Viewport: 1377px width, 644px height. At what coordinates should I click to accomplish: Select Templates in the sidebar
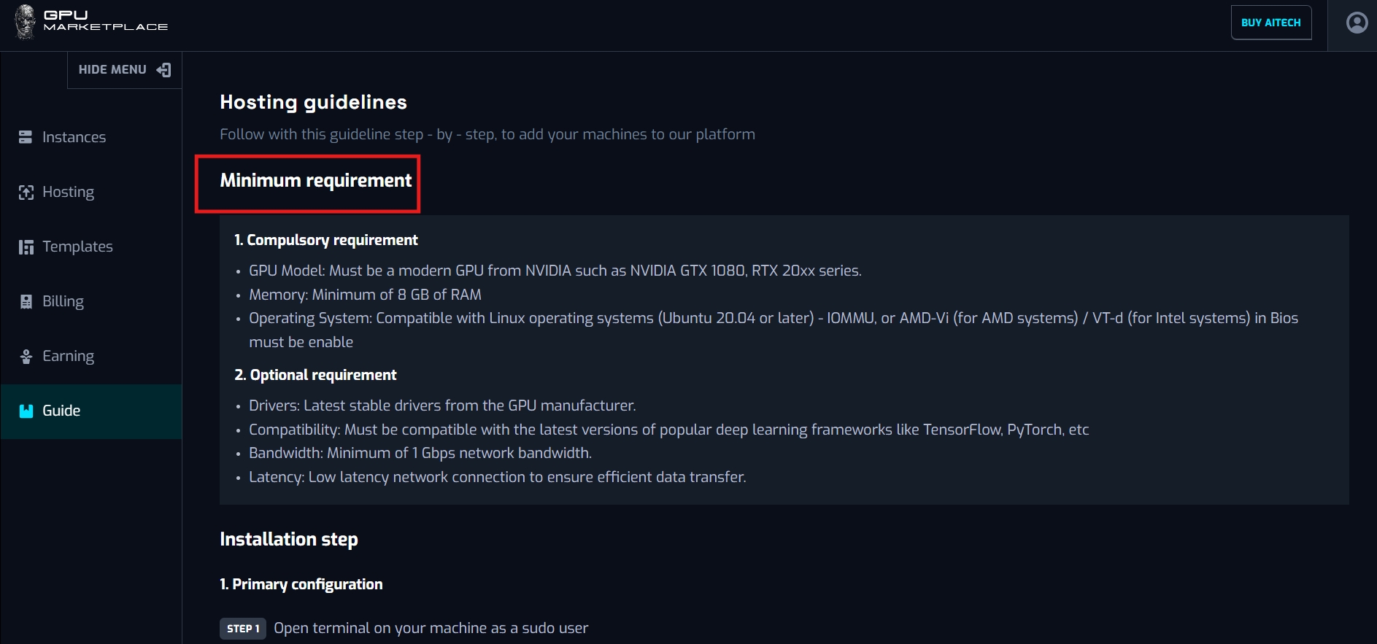point(77,247)
